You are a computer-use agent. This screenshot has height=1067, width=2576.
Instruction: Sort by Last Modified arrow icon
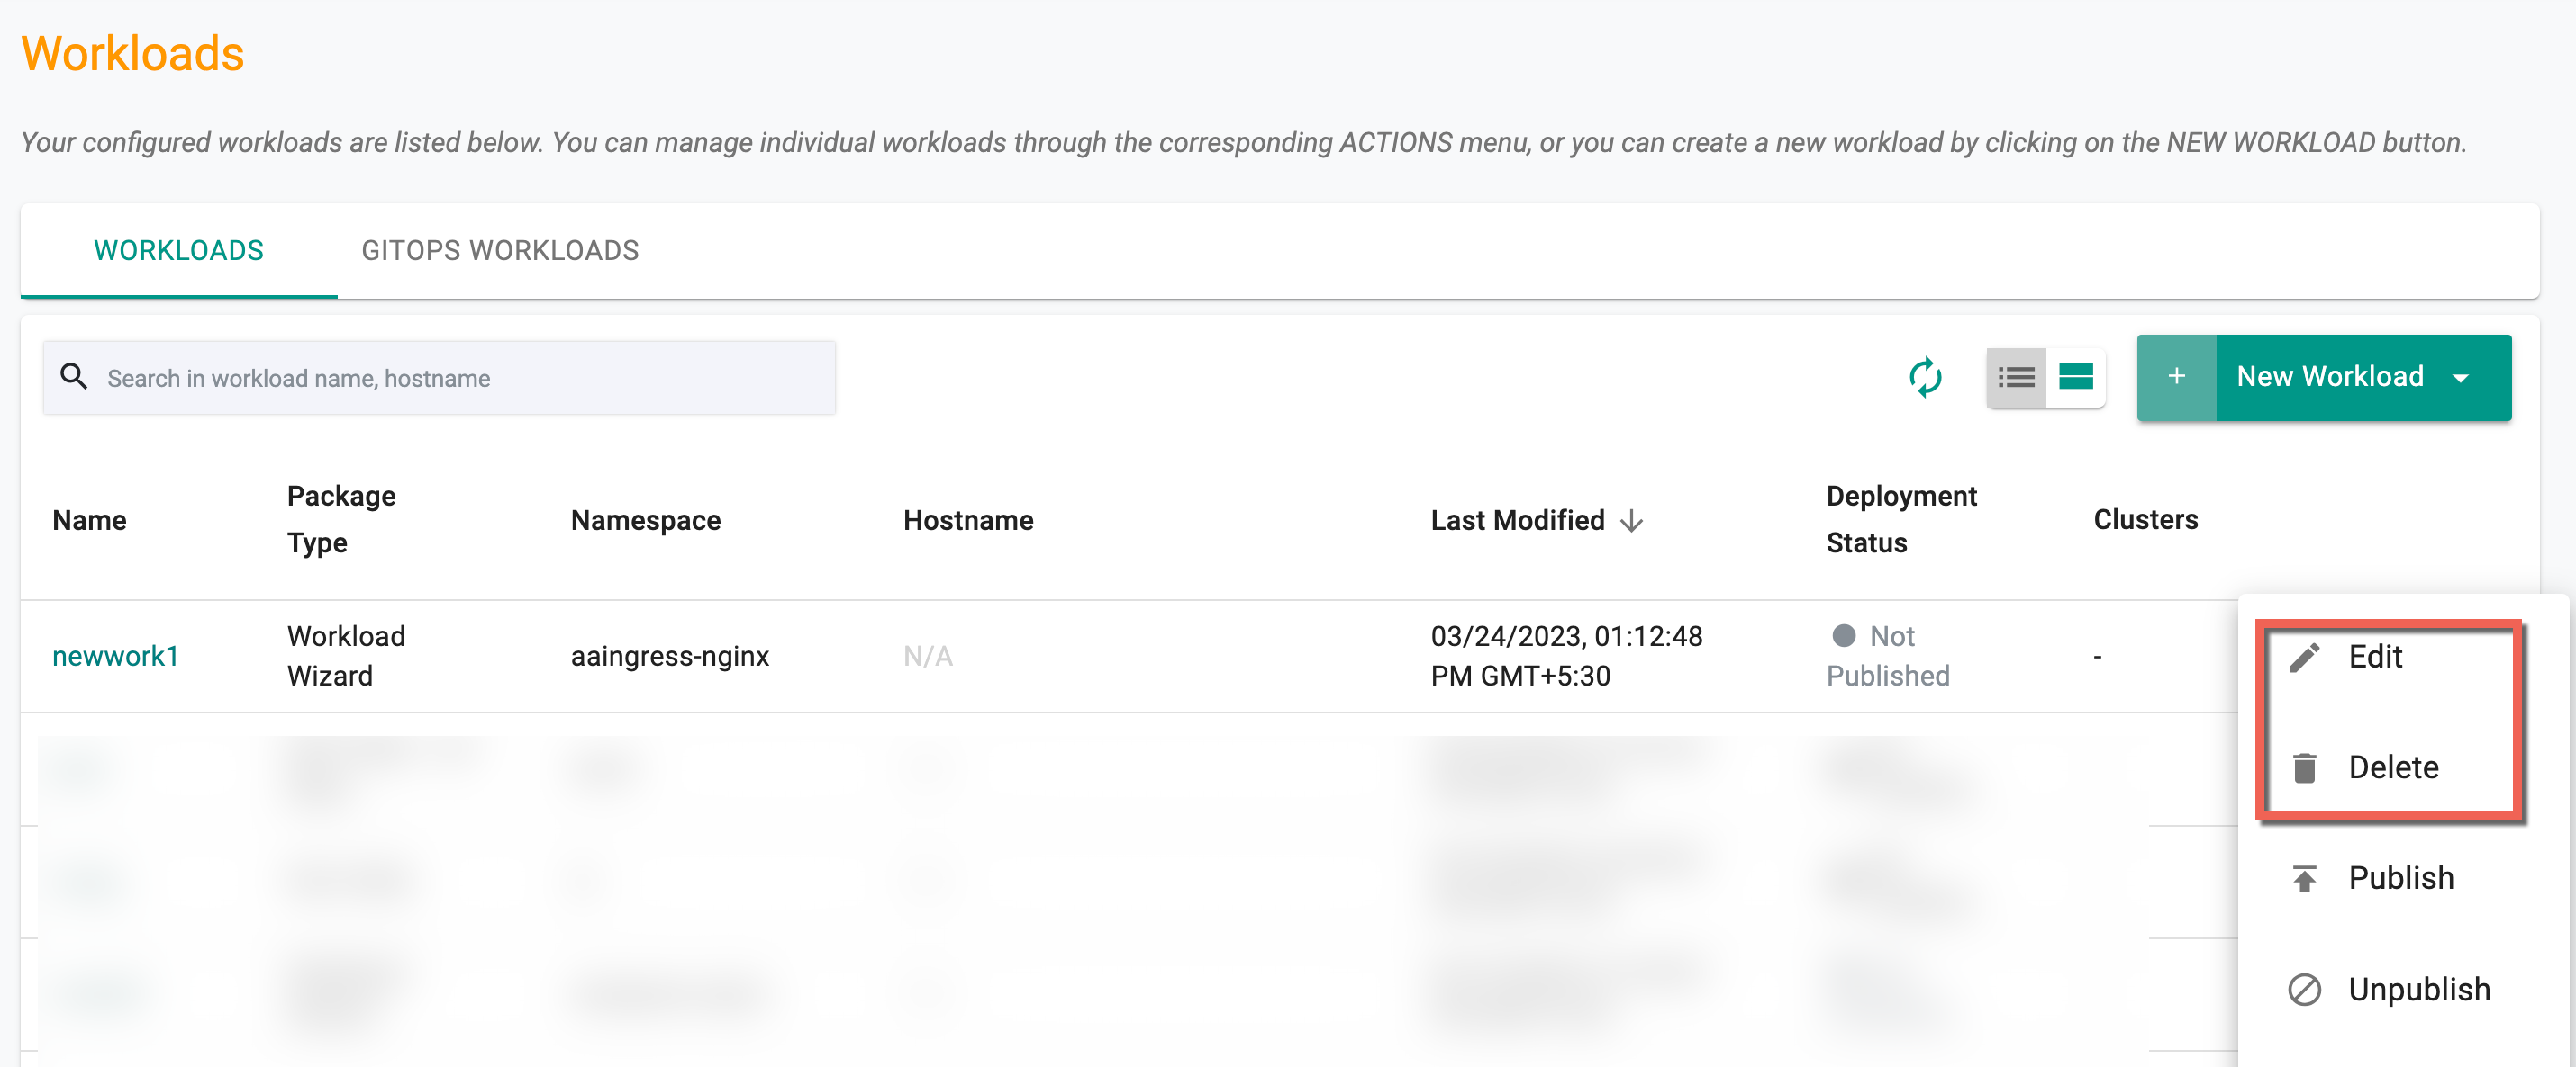point(1632,521)
